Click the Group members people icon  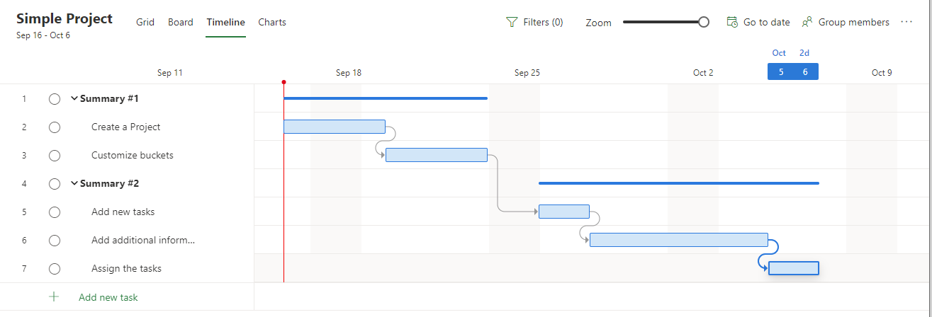coord(807,22)
